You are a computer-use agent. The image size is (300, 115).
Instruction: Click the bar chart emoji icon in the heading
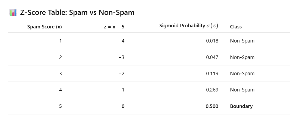[x=13, y=12]
